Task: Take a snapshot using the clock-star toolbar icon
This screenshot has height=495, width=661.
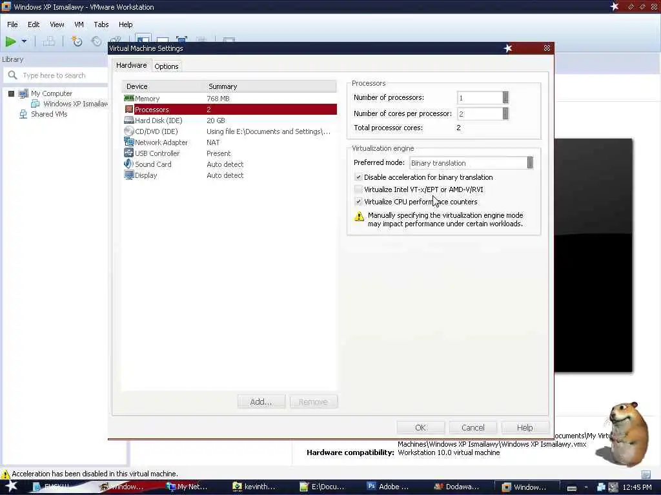Action: tap(76, 41)
